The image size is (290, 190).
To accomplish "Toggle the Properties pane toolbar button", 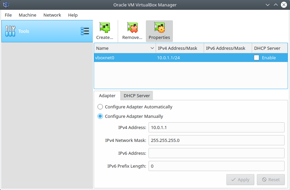I will coord(159,31).
